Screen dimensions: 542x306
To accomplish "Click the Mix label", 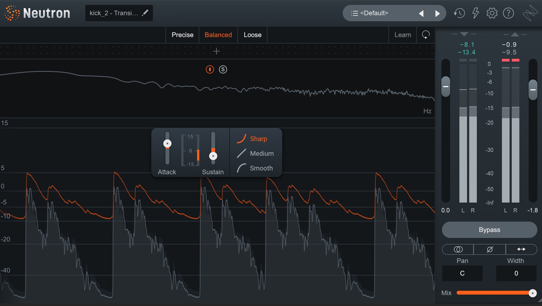I will (446, 293).
